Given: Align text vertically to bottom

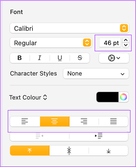Looking at the screenshot, I should 108,150.
